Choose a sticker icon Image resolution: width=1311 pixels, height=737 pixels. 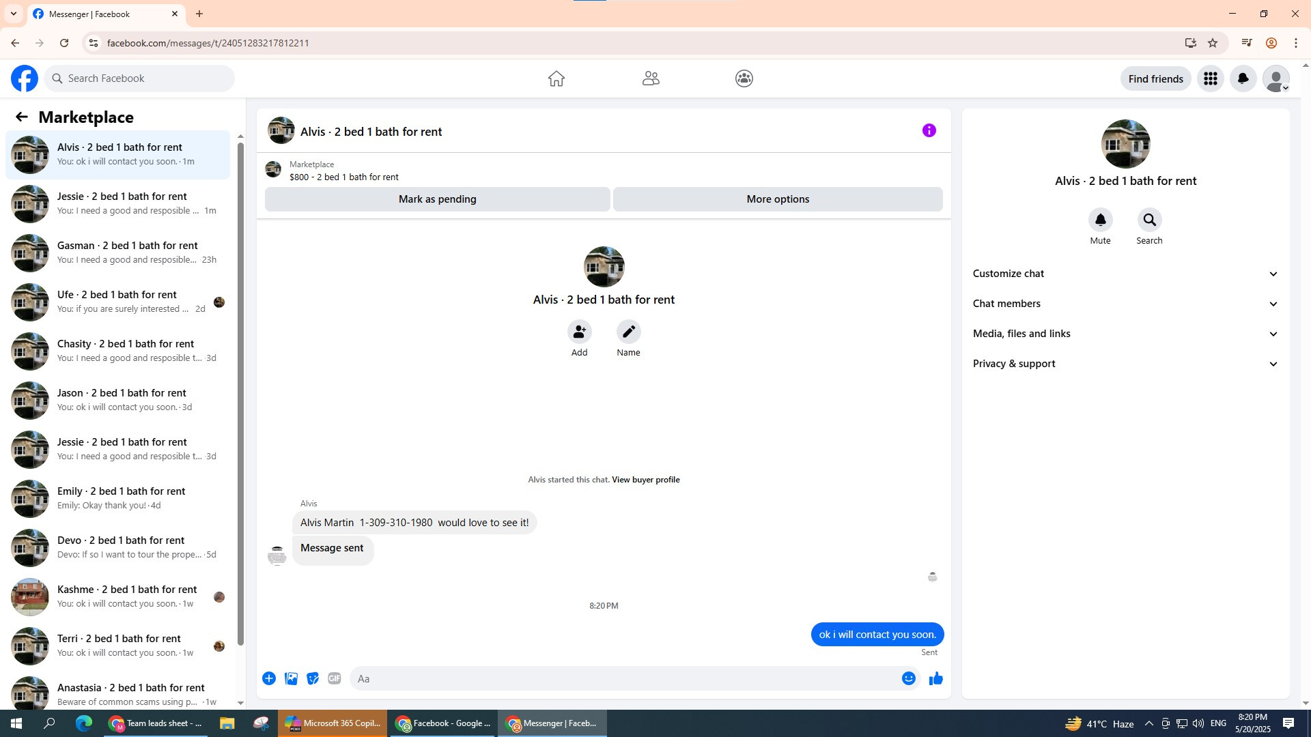(313, 678)
